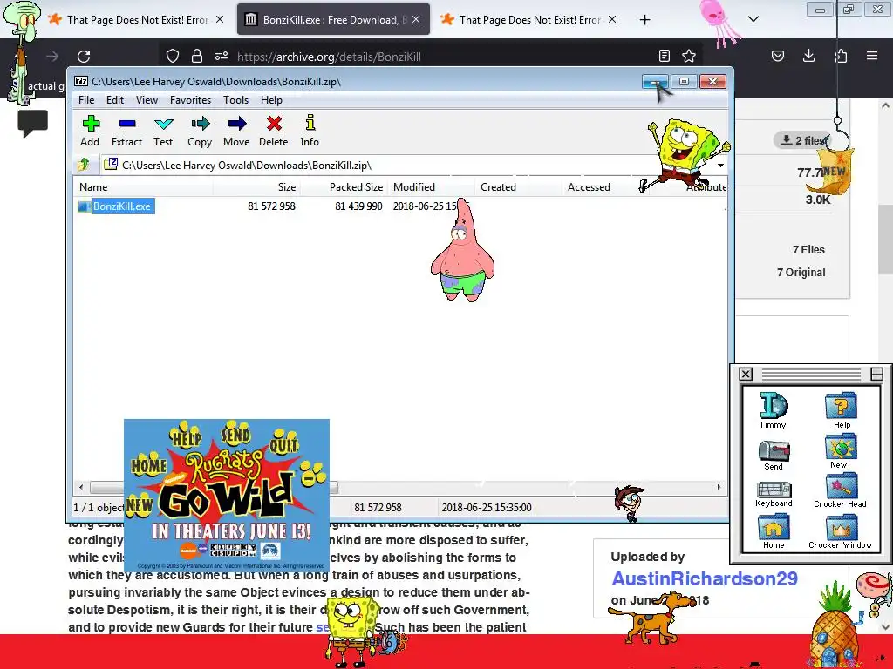893x669 pixels.
Task: Open the 7-Zip Help menu
Action: [x=272, y=100]
